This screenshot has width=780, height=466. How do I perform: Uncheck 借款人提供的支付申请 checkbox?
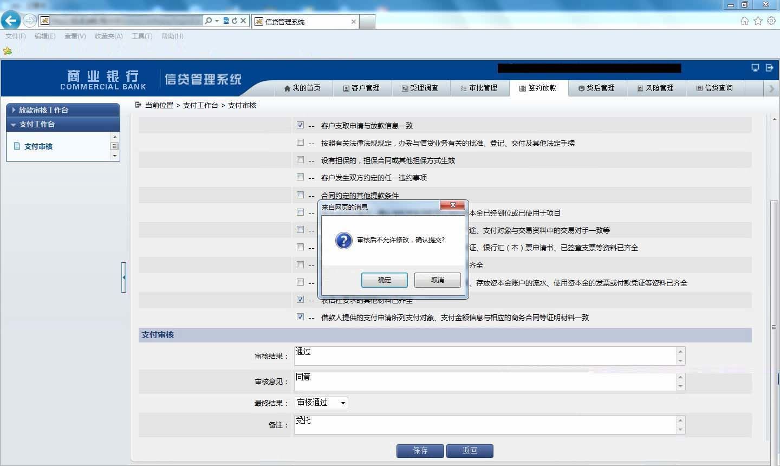click(x=300, y=317)
